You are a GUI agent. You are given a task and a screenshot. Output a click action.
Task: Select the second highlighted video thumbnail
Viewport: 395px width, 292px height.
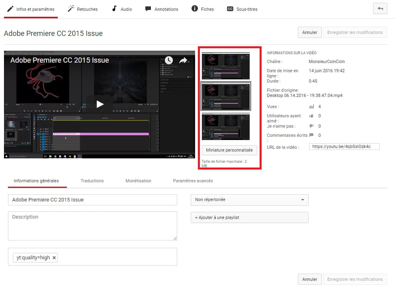point(226,96)
